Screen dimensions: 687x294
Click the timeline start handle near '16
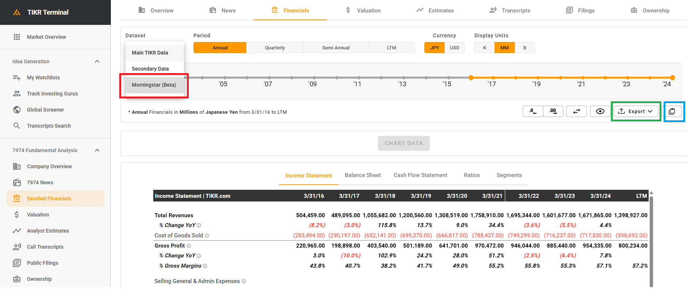tap(471, 78)
